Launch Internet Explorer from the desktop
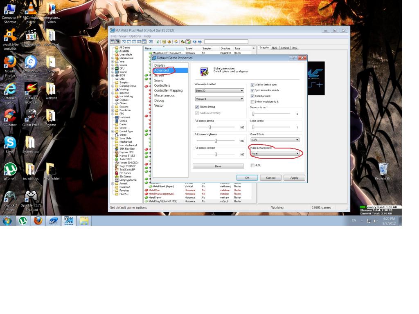 click(10, 93)
